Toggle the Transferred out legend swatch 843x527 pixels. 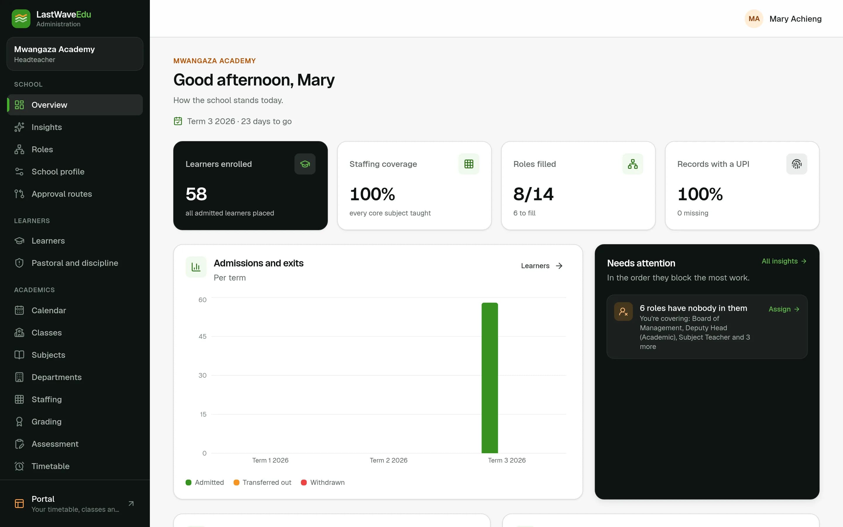236,482
